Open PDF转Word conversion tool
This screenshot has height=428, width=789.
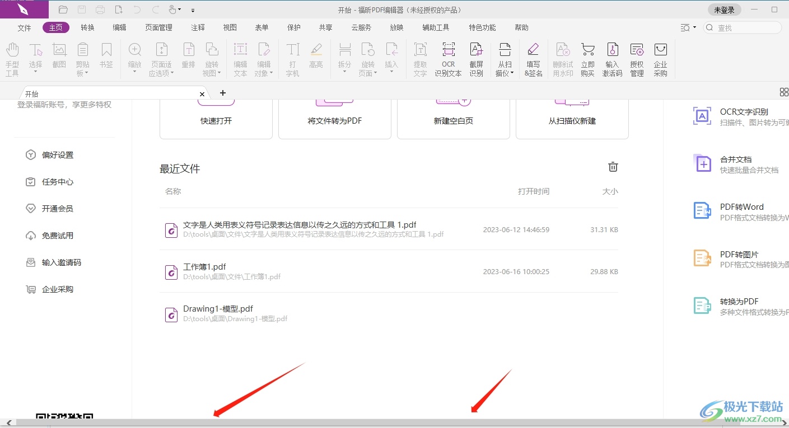[740, 211]
